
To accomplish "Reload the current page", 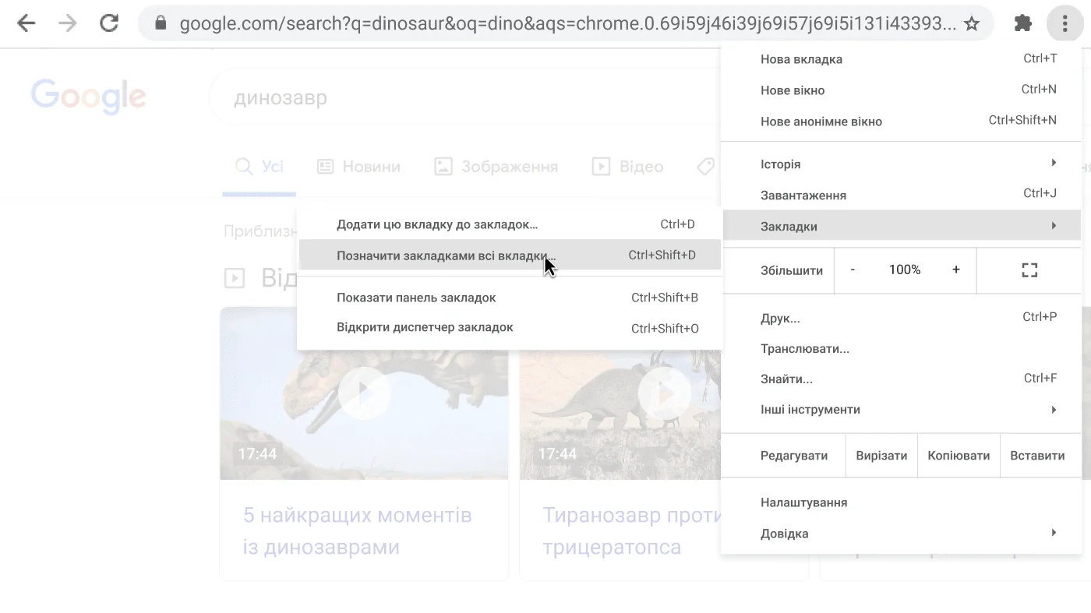I will 109,23.
